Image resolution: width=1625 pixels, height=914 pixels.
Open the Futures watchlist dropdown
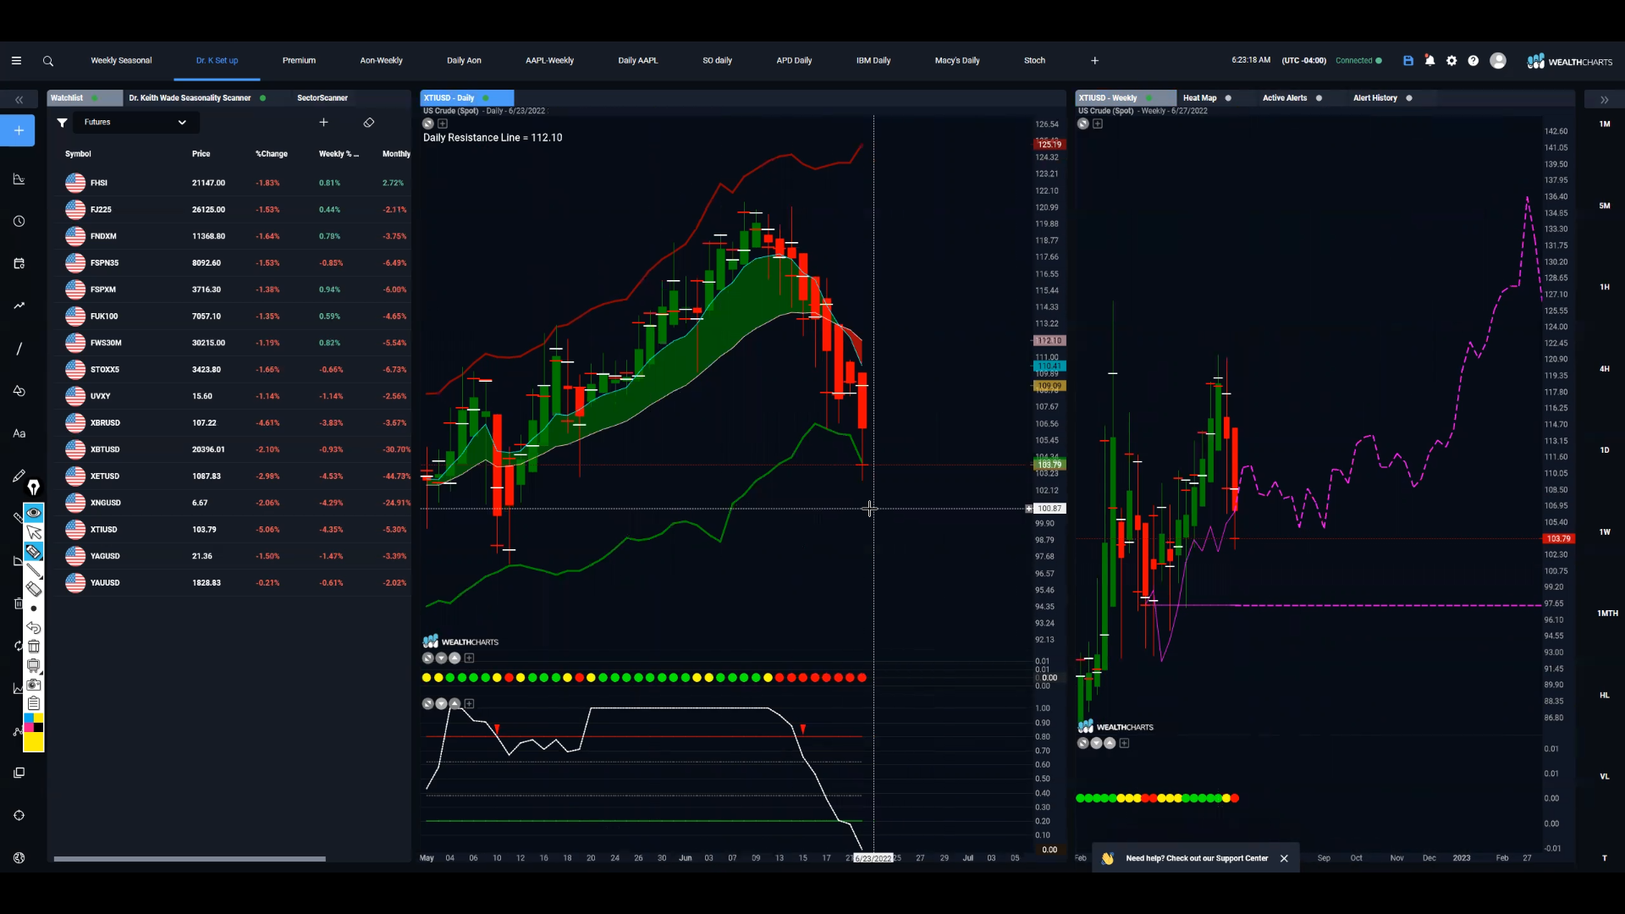(135, 123)
